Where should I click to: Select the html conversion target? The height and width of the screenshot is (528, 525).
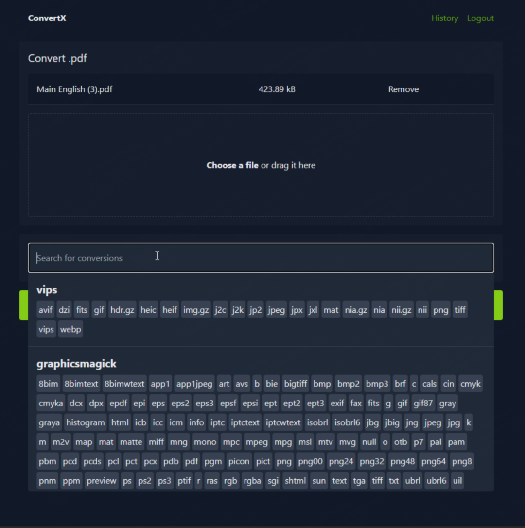[120, 422]
